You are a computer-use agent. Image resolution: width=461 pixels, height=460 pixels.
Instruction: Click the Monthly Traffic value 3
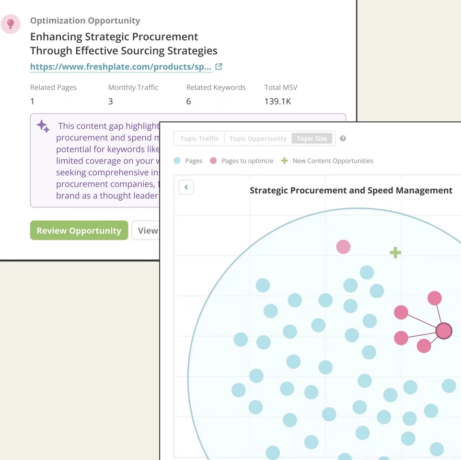(x=111, y=102)
